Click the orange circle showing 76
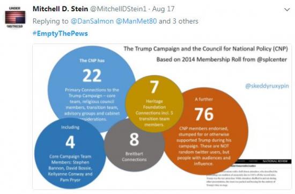This screenshot has width=295, height=194. pyautogui.click(x=205, y=131)
